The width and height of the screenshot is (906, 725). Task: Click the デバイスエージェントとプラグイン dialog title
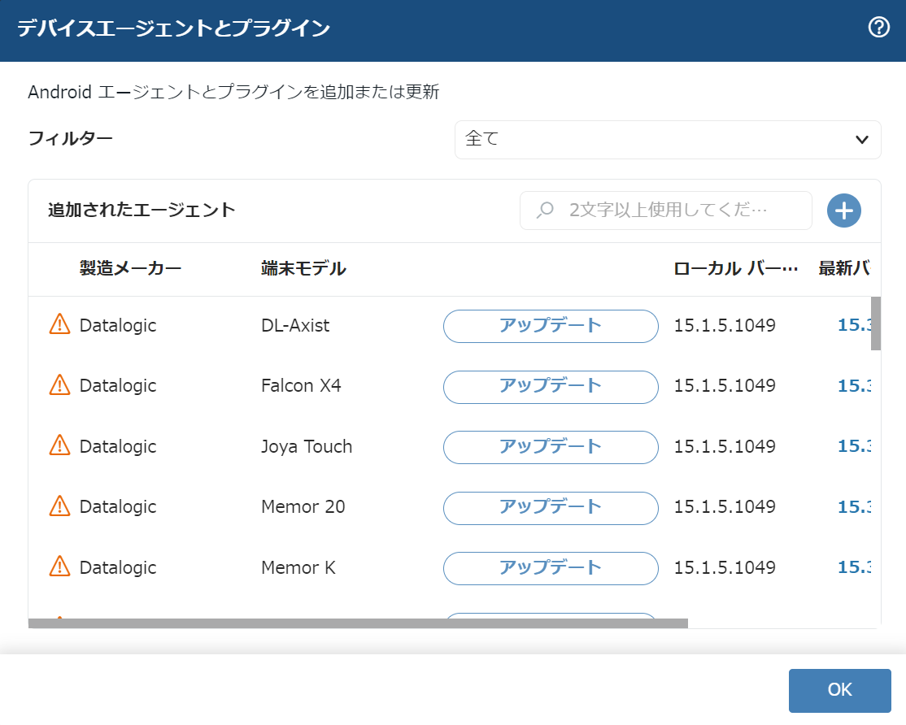point(173,28)
